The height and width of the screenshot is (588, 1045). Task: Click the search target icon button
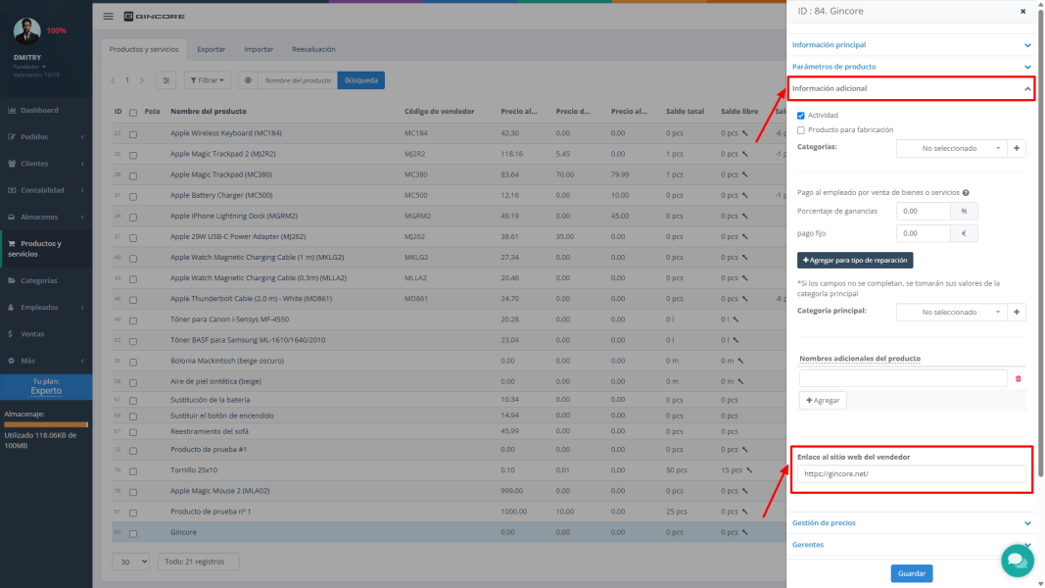pyautogui.click(x=248, y=80)
